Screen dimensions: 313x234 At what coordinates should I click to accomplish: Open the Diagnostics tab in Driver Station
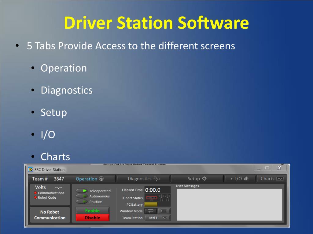pos(144,179)
